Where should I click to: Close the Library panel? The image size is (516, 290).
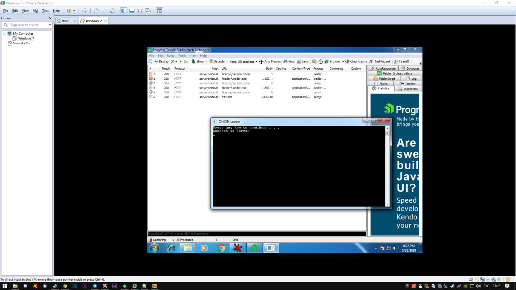[x=50, y=19]
